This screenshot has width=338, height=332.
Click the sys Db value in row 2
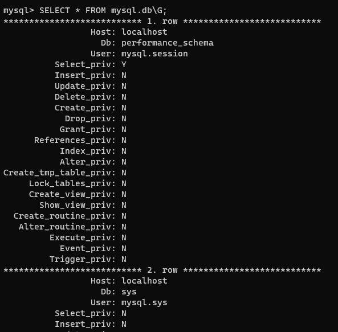pyautogui.click(x=129, y=292)
